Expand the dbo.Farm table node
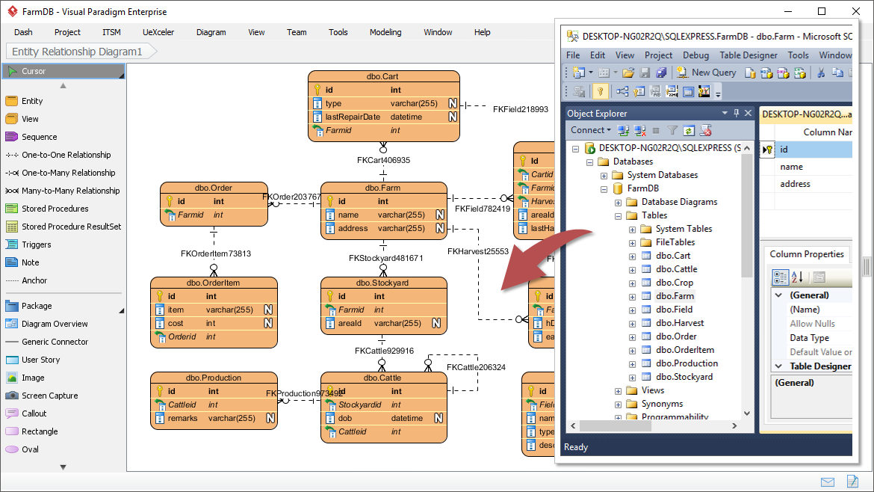This screenshot has height=492, width=874. pos(632,297)
